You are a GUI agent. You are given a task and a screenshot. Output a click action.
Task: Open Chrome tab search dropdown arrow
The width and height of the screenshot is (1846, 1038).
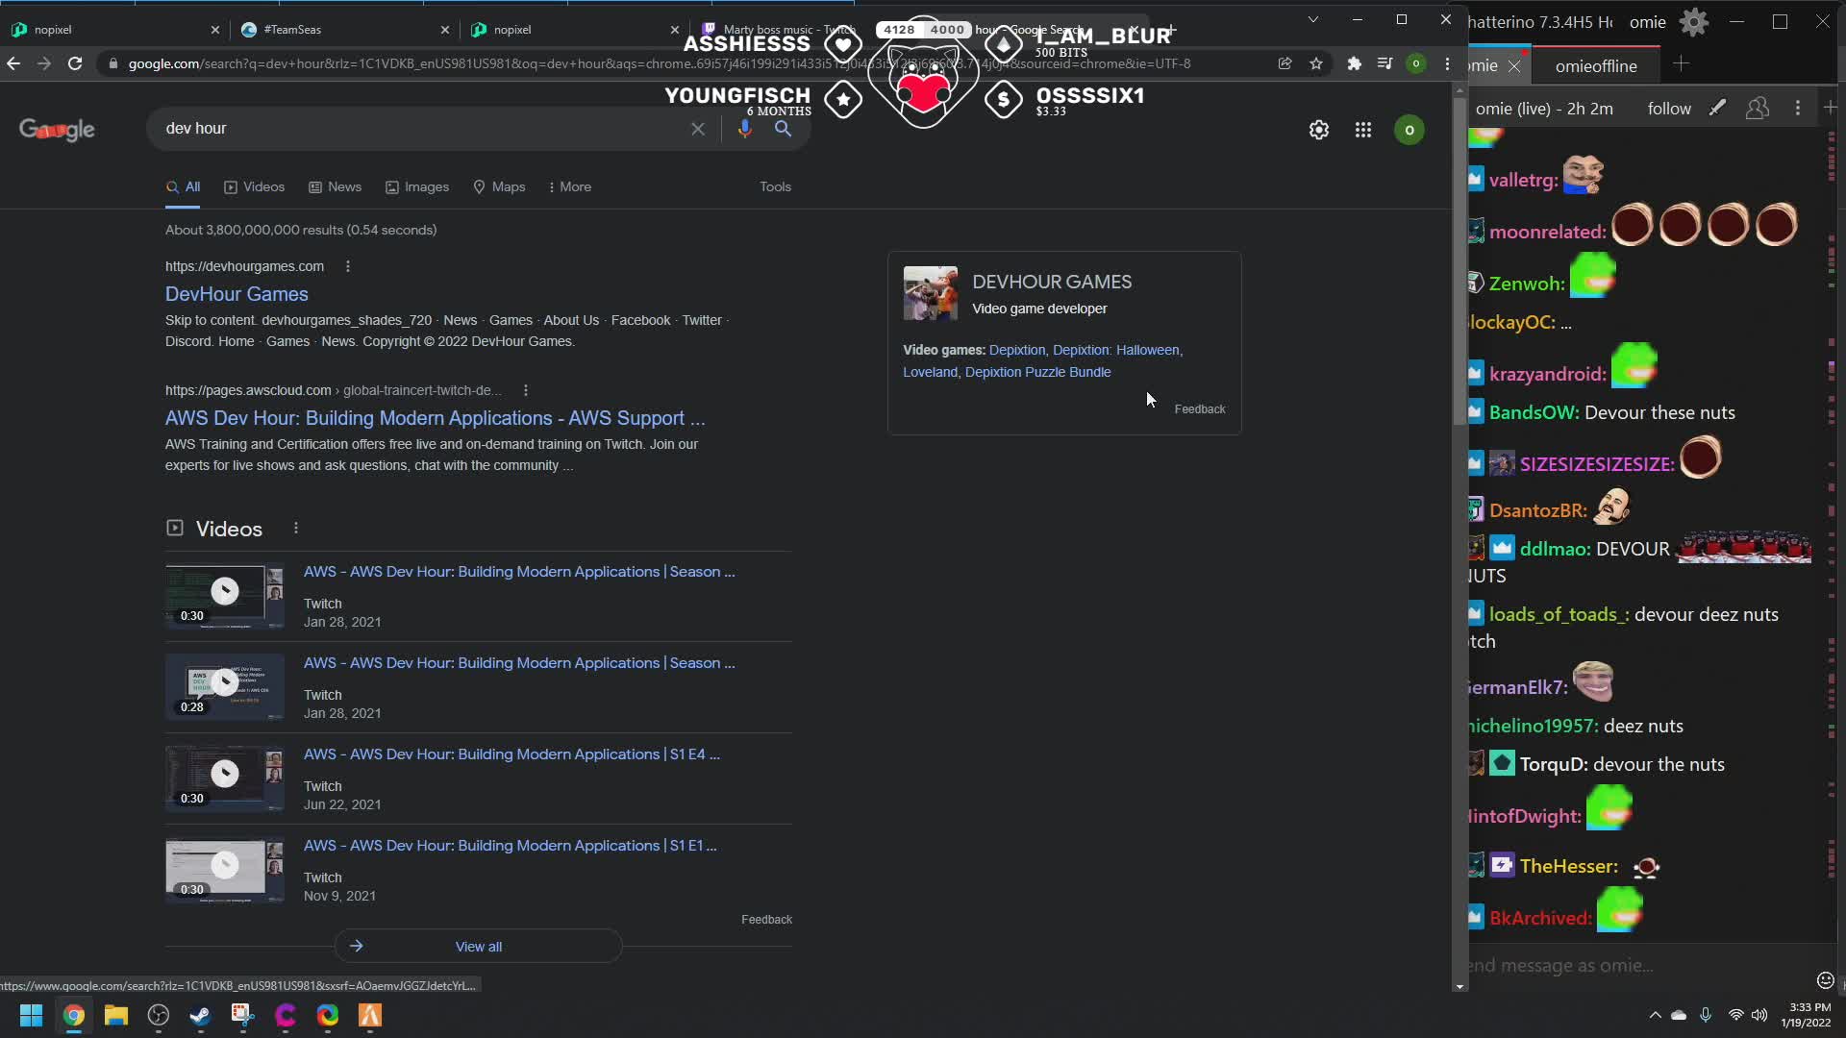coord(1313,19)
